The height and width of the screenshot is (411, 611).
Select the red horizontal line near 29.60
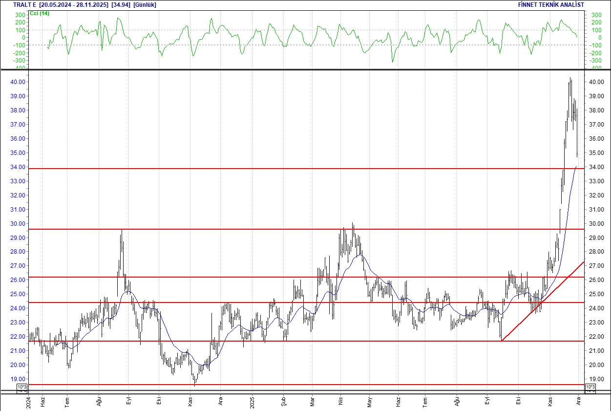(x=293, y=229)
